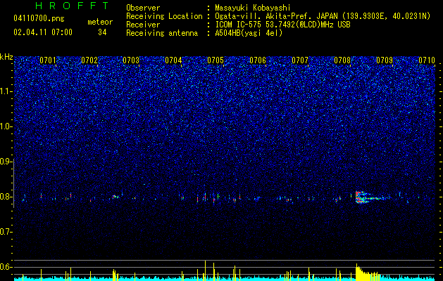Click the 0.9 kHz frequency label
The height and width of the screenshot is (281, 443).
coord(6,162)
